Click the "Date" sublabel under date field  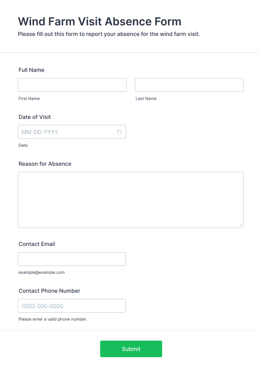tap(23, 145)
